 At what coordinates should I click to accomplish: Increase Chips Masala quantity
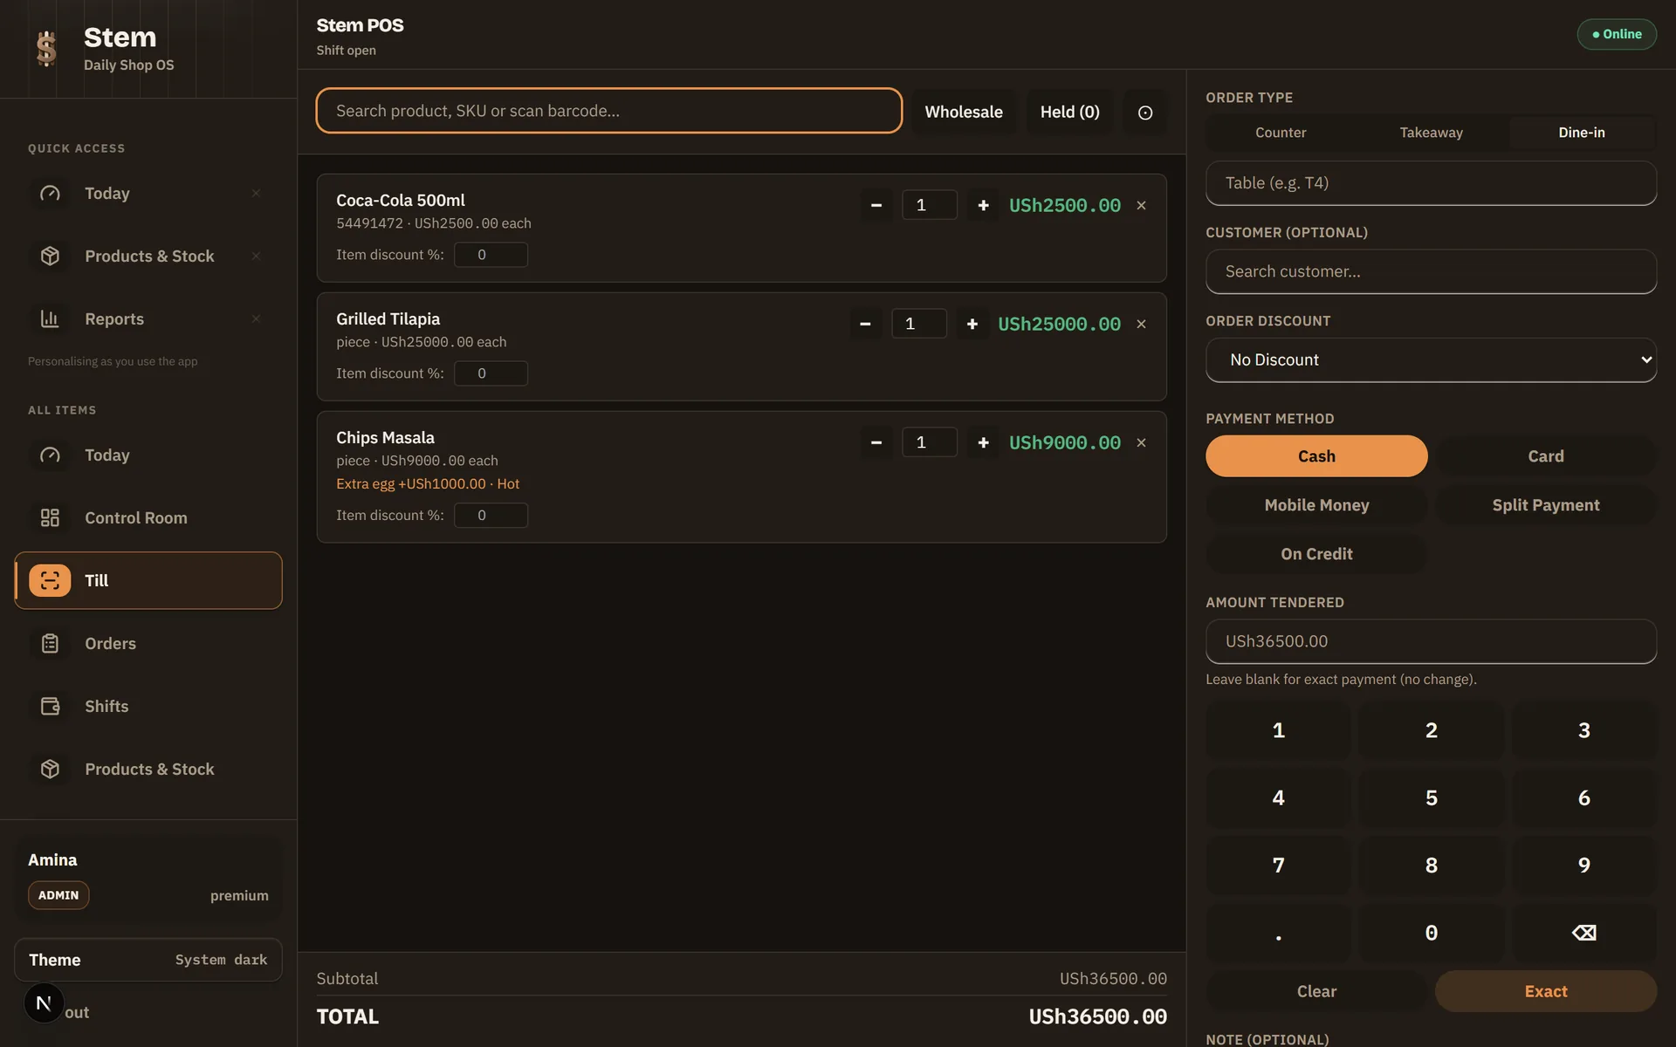point(983,442)
